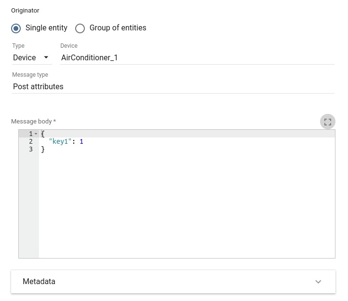Click the "key1" text in editor
Screen dimensions: 348x301
click(60, 141)
